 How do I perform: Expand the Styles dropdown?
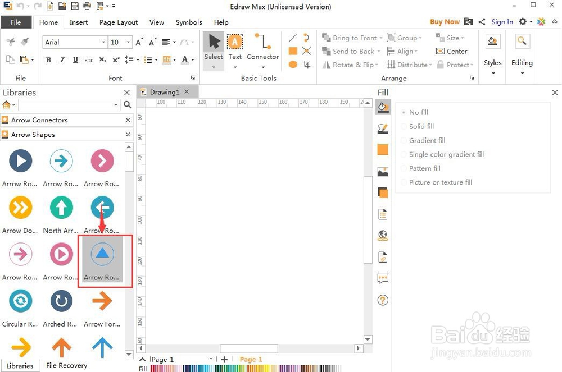pyautogui.click(x=493, y=74)
